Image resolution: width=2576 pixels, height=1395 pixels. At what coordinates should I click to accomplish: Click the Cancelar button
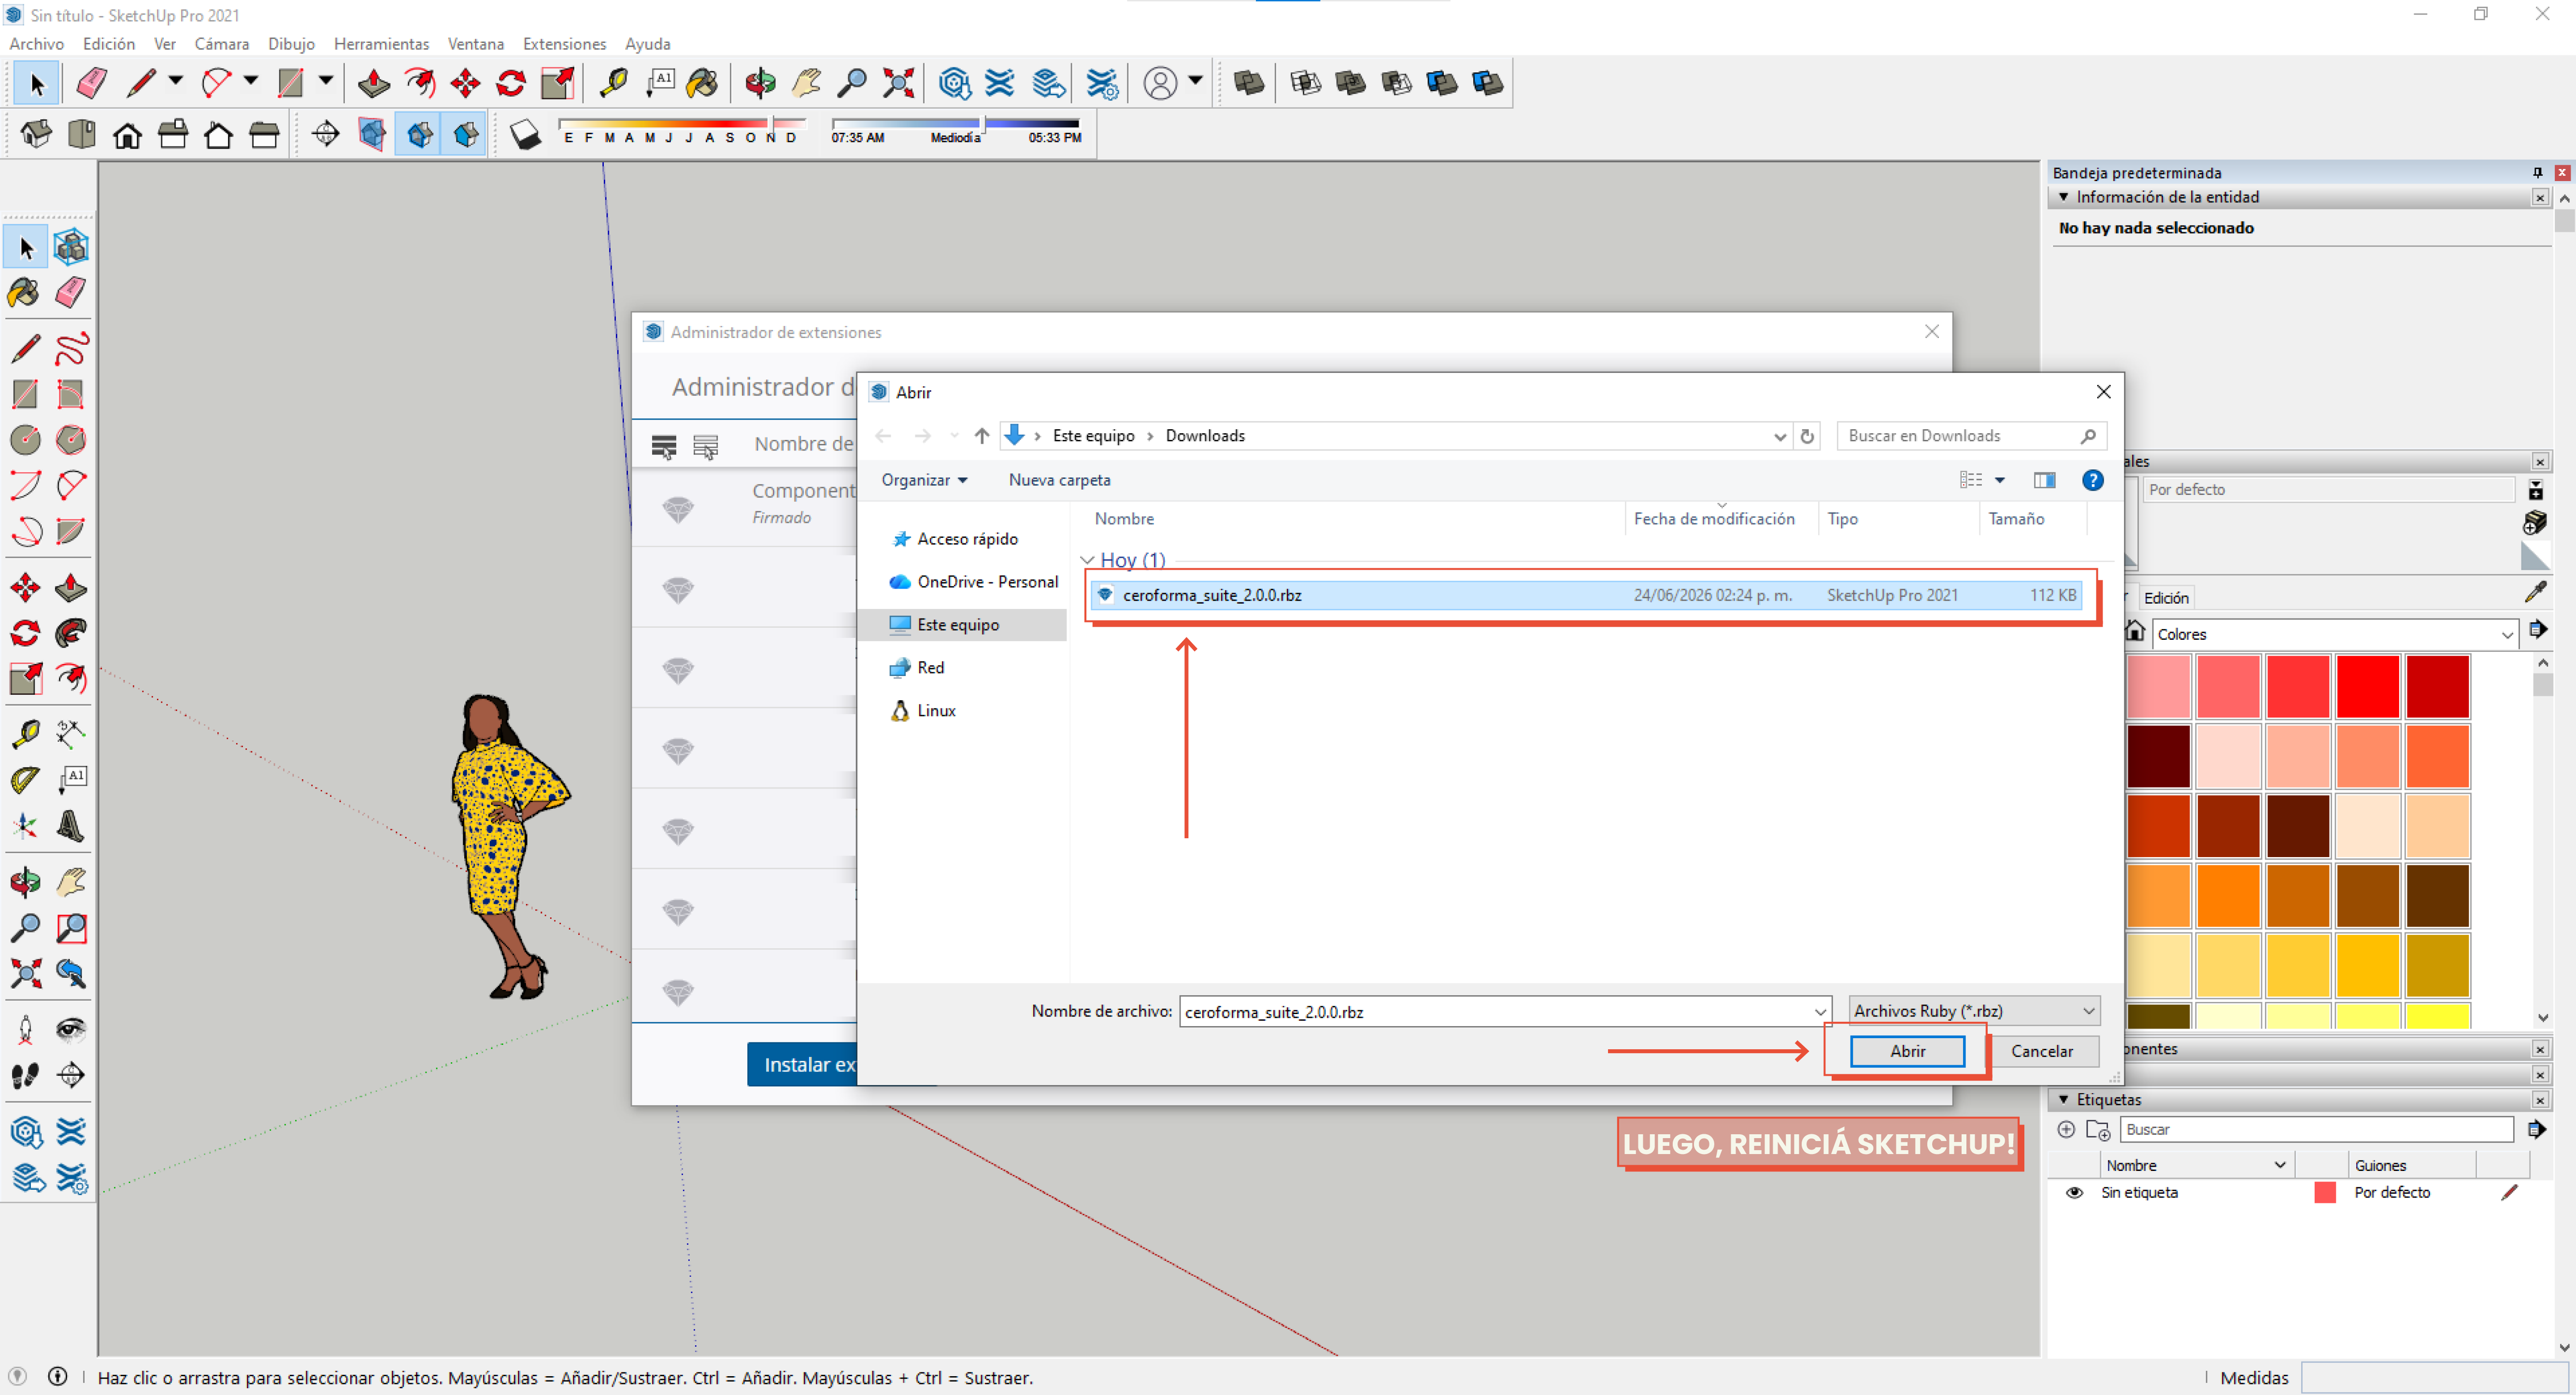[x=2041, y=1051]
